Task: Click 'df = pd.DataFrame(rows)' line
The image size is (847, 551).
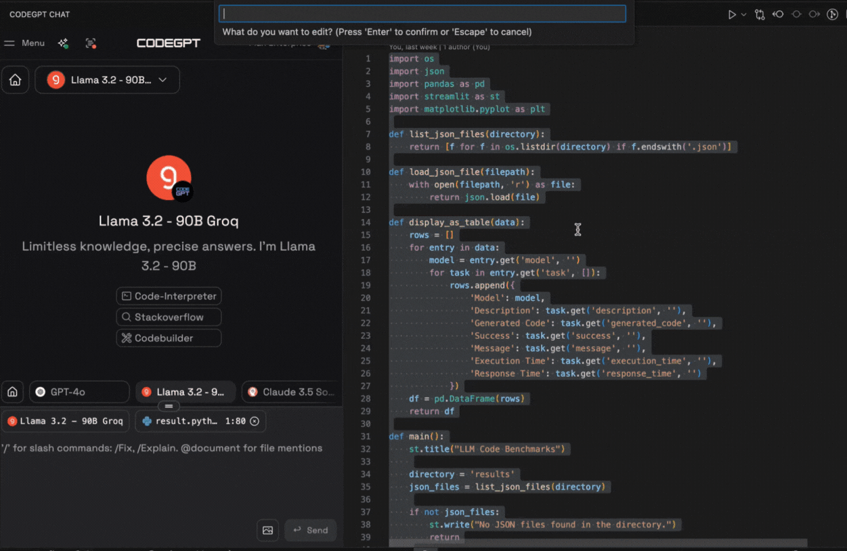Action: click(x=469, y=399)
